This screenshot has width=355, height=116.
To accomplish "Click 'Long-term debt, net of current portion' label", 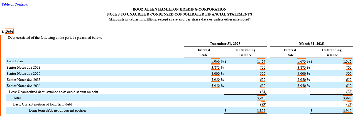I will click(x=57, y=110).
